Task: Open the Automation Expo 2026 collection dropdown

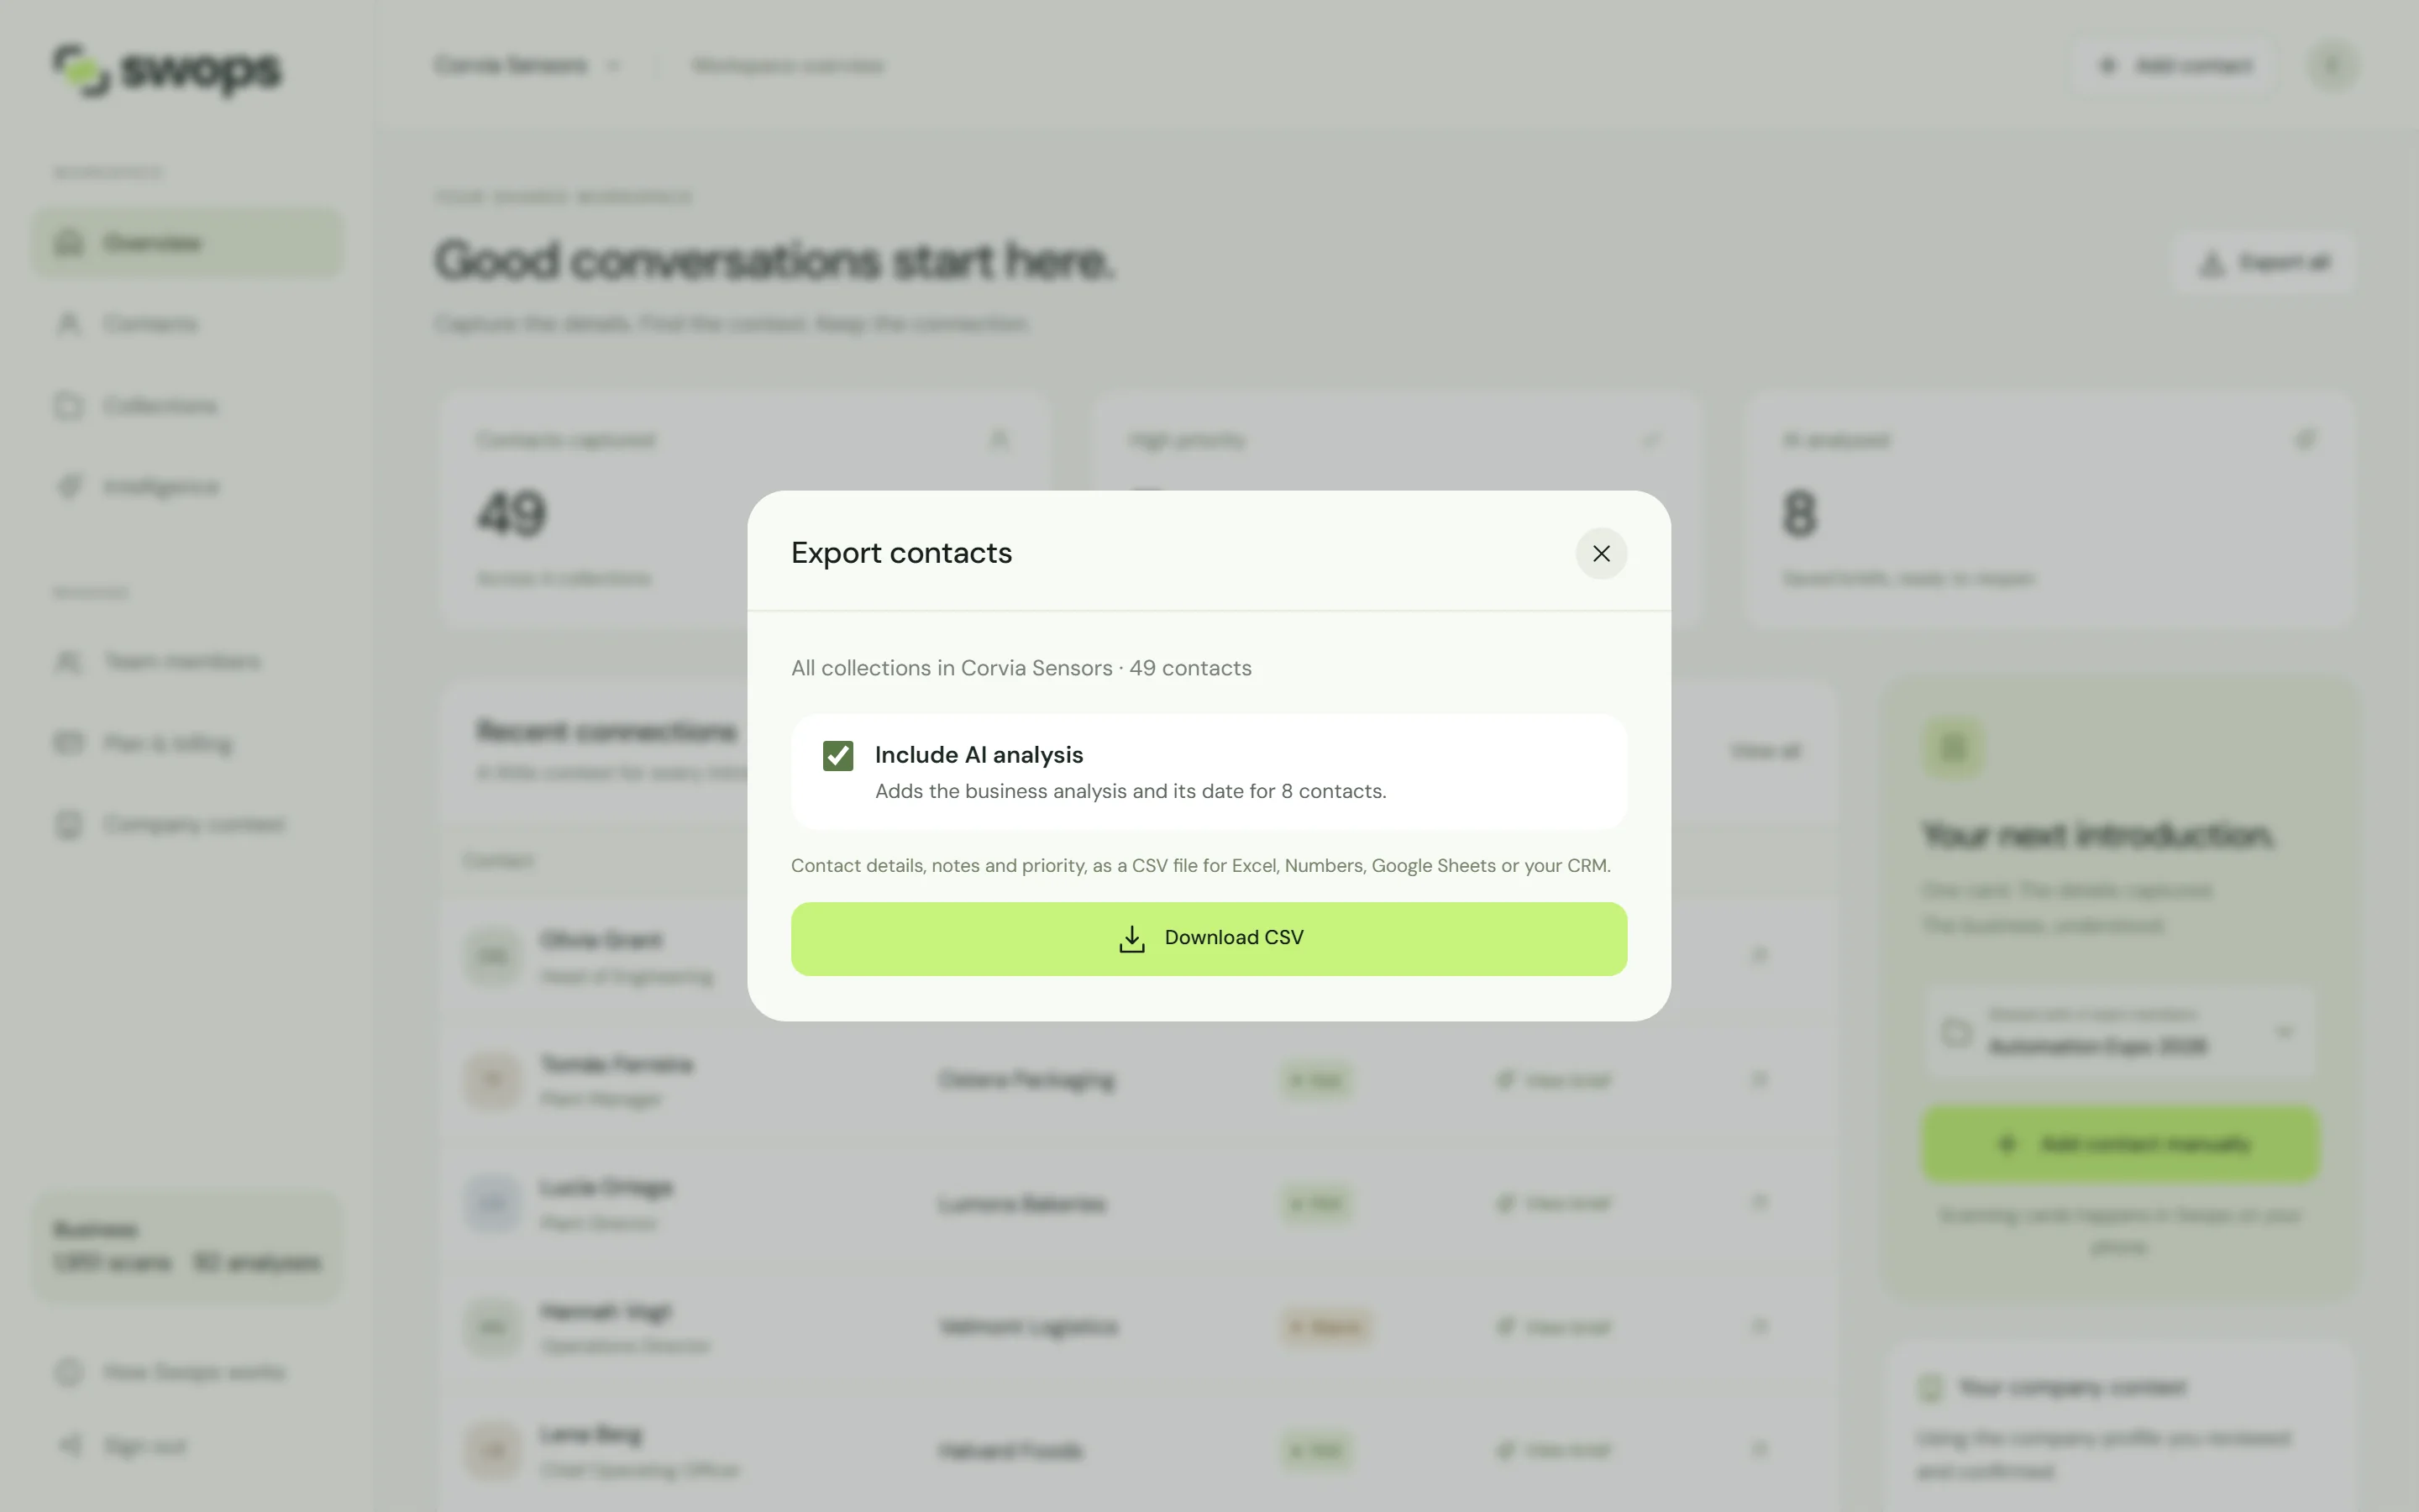Action: click(2119, 1032)
